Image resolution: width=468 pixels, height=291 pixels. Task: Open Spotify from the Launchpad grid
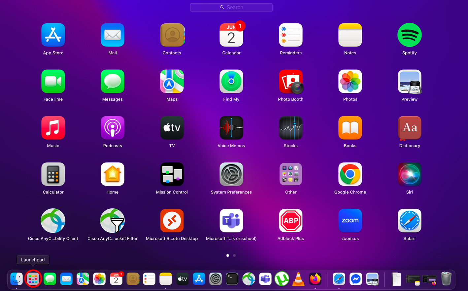(x=409, y=35)
